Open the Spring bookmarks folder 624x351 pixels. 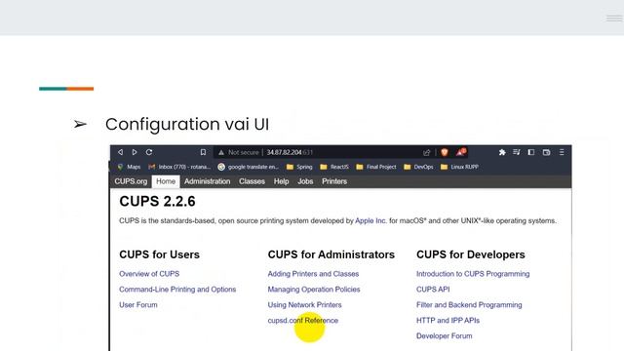point(299,167)
